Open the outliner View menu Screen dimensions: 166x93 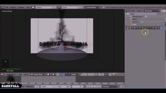click(x=133, y=11)
